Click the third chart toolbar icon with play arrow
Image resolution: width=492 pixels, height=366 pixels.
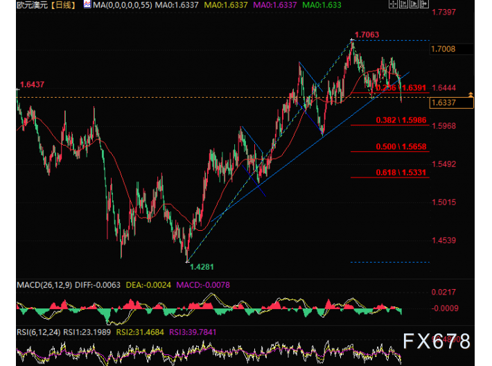click(414, 4)
